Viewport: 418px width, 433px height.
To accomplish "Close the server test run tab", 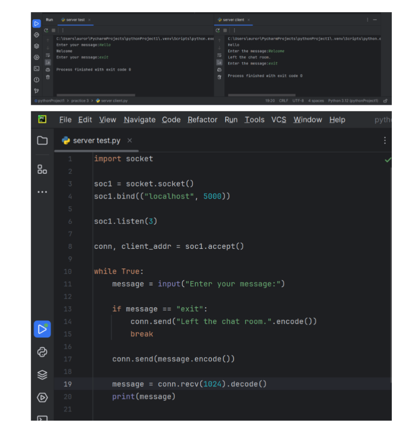I will [x=89, y=20].
